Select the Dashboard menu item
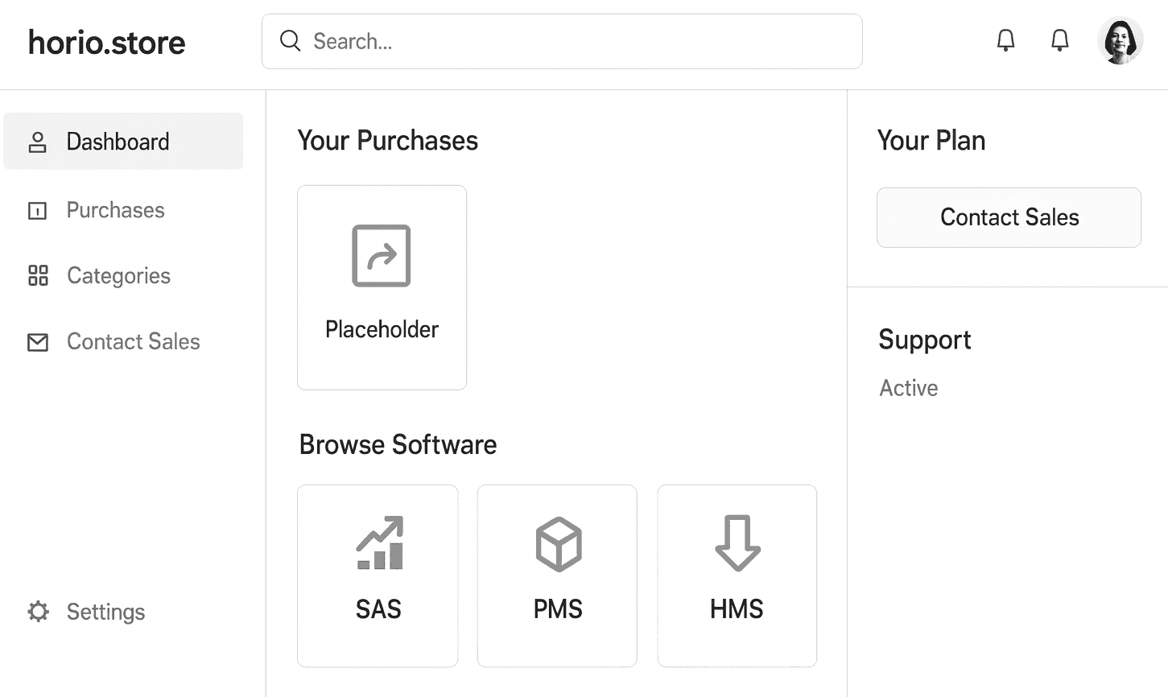This screenshot has width=1168, height=697. pyautogui.click(x=118, y=141)
